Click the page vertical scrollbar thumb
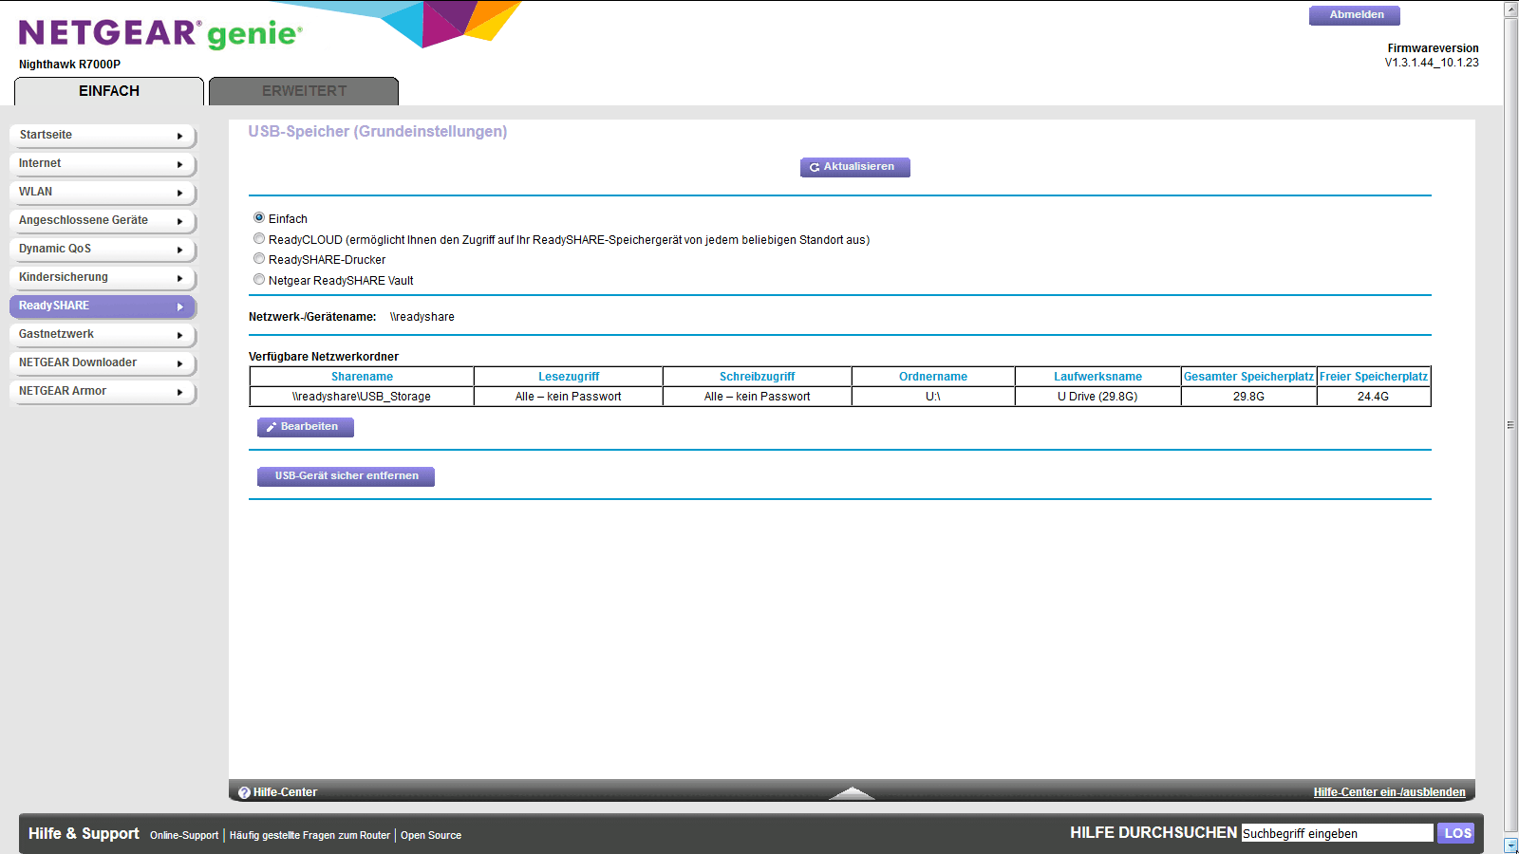 pos(1510,425)
